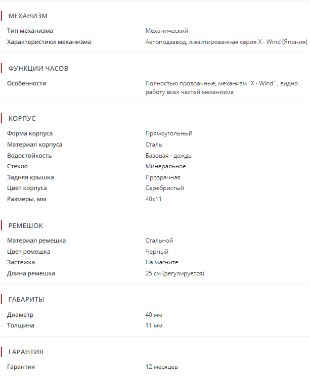This screenshot has height=380, width=310.
Task: Select the РЕМЕШОК section heading
Action: [26, 225]
